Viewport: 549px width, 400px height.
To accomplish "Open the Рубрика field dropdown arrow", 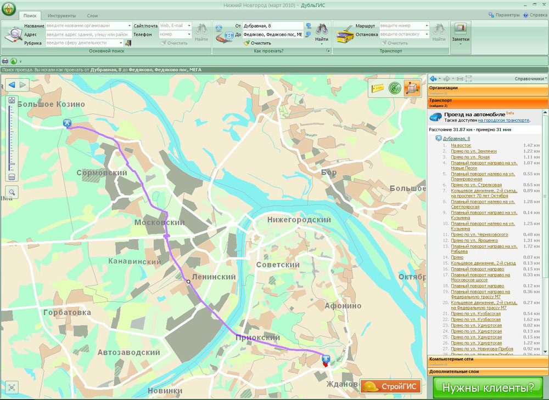I will (x=121, y=43).
